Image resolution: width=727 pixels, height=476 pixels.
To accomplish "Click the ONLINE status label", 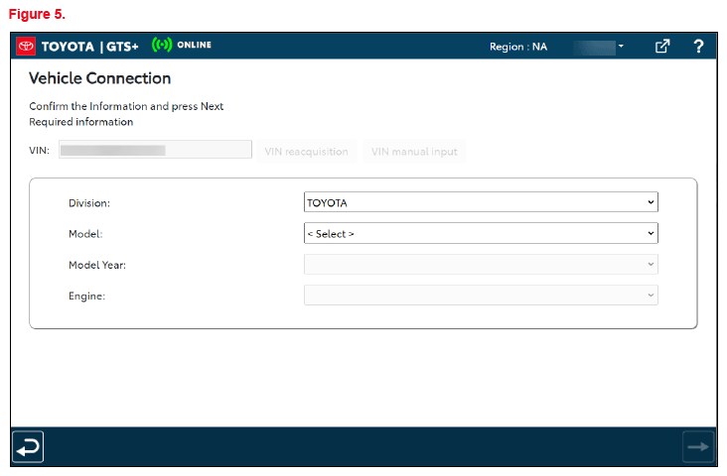I will click(x=195, y=45).
